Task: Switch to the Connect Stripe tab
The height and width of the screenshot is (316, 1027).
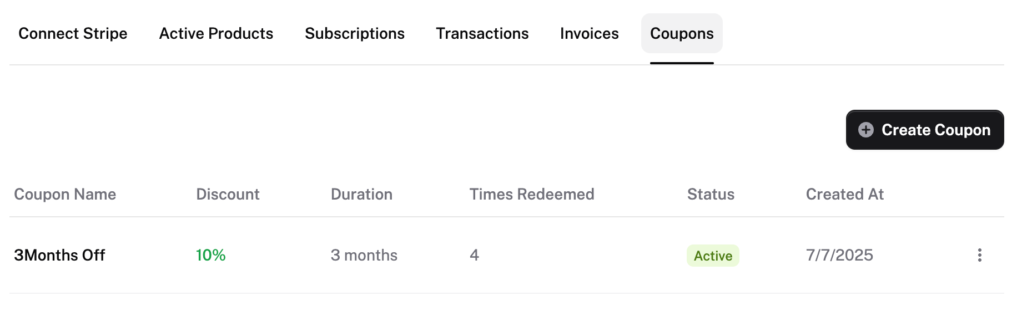Action: point(73,34)
